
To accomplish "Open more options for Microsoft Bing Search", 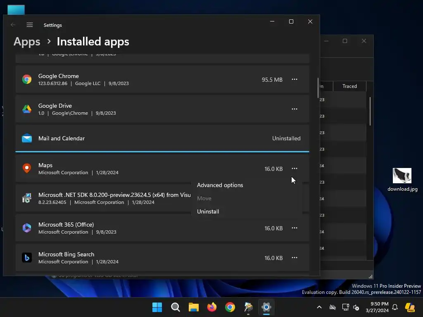I will pos(294,258).
